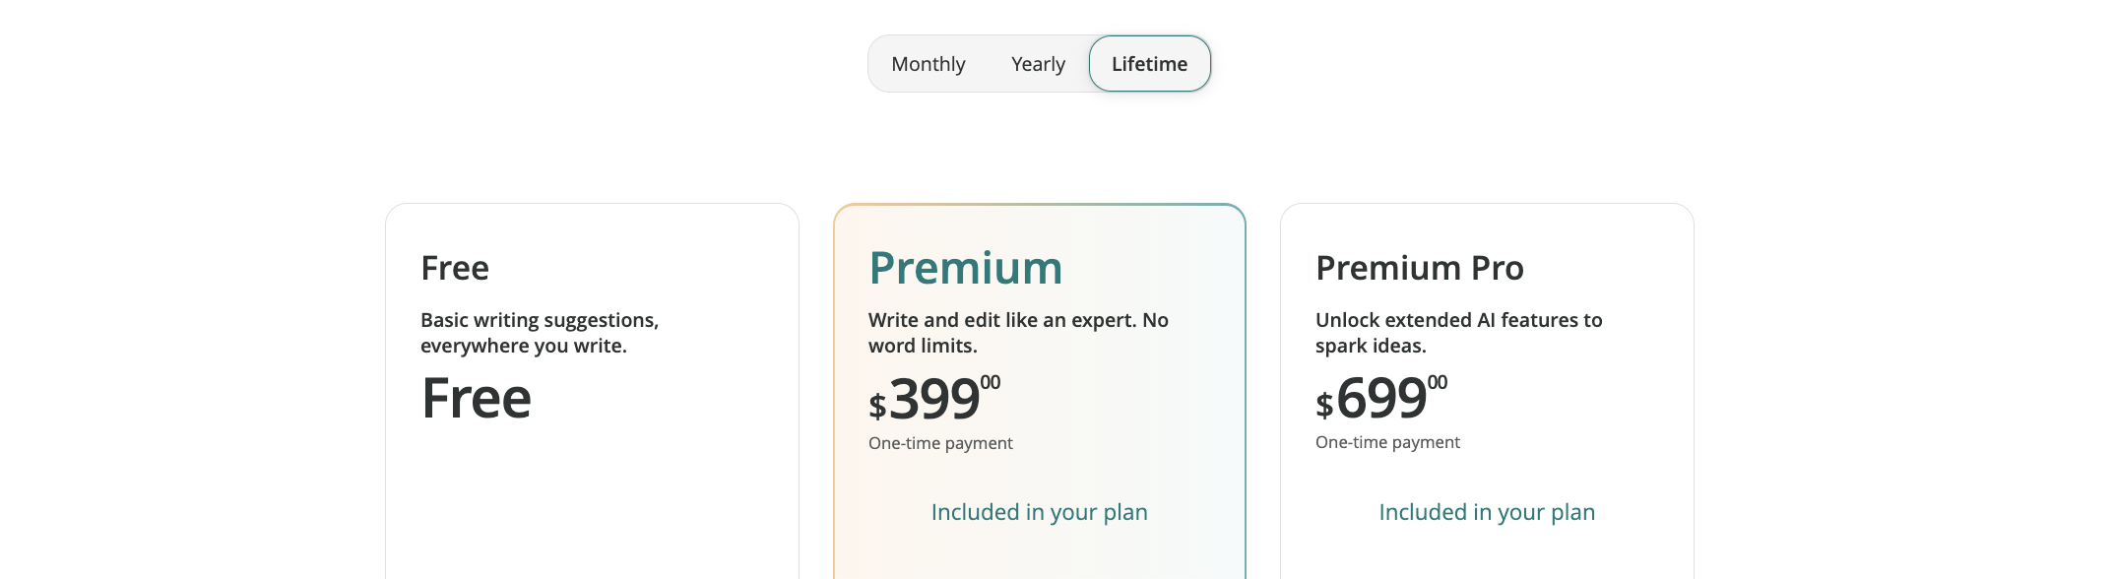Switch billing to Monthly
2113x579 pixels.
(928, 64)
